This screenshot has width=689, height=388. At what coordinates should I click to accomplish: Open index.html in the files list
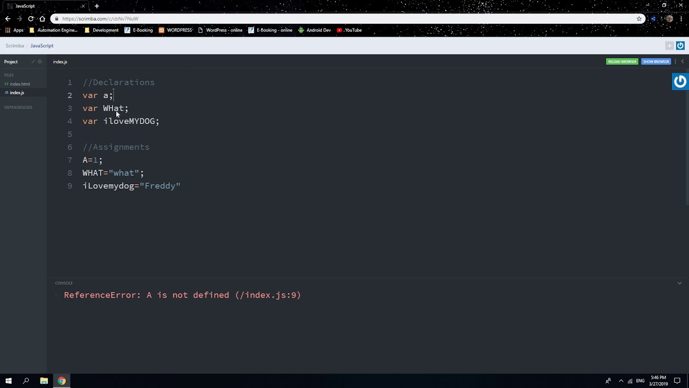pos(20,84)
